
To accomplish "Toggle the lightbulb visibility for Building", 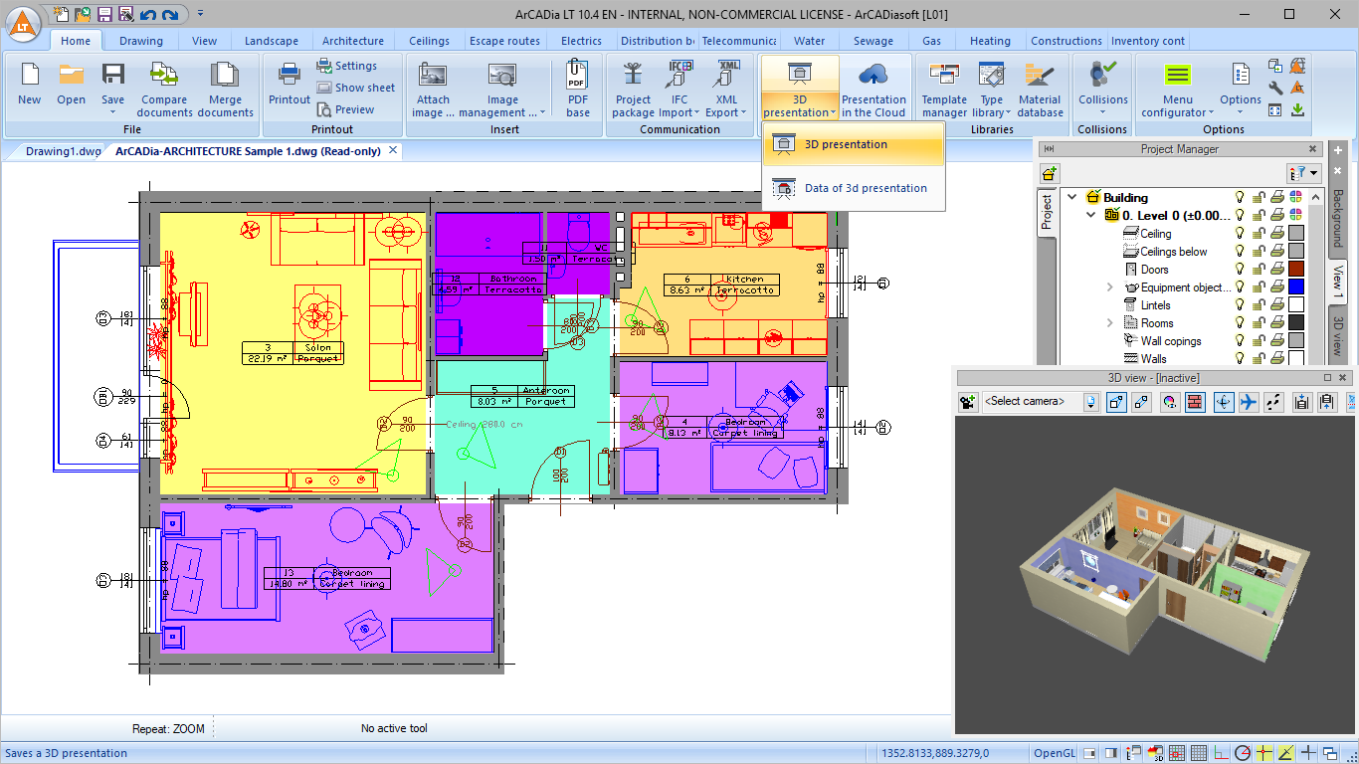I will [x=1241, y=197].
